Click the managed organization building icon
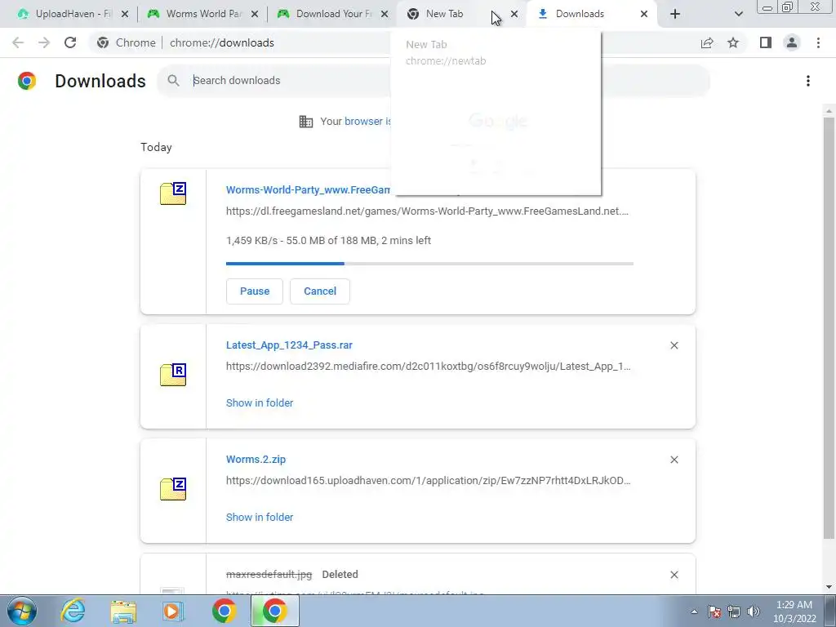This screenshot has height=627, width=836. pyautogui.click(x=306, y=122)
